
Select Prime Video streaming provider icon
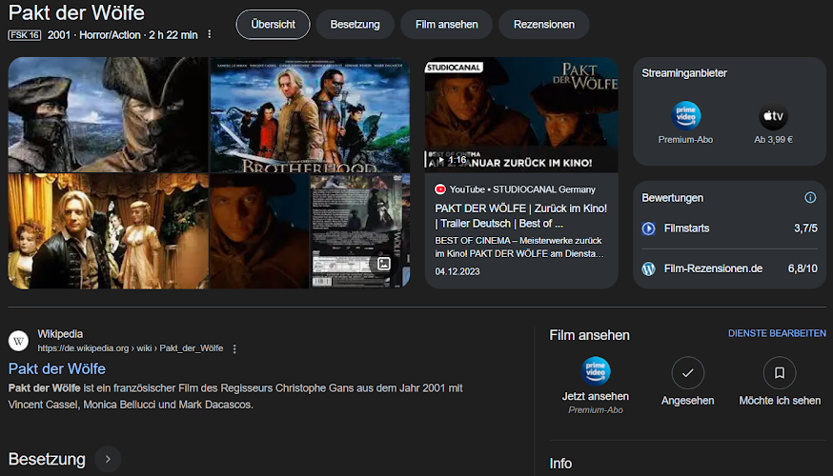pyautogui.click(x=686, y=116)
